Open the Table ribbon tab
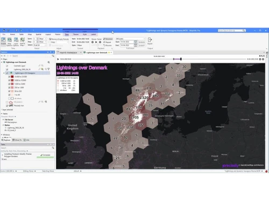This screenshot has width=269, height=201. tap(22, 34)
